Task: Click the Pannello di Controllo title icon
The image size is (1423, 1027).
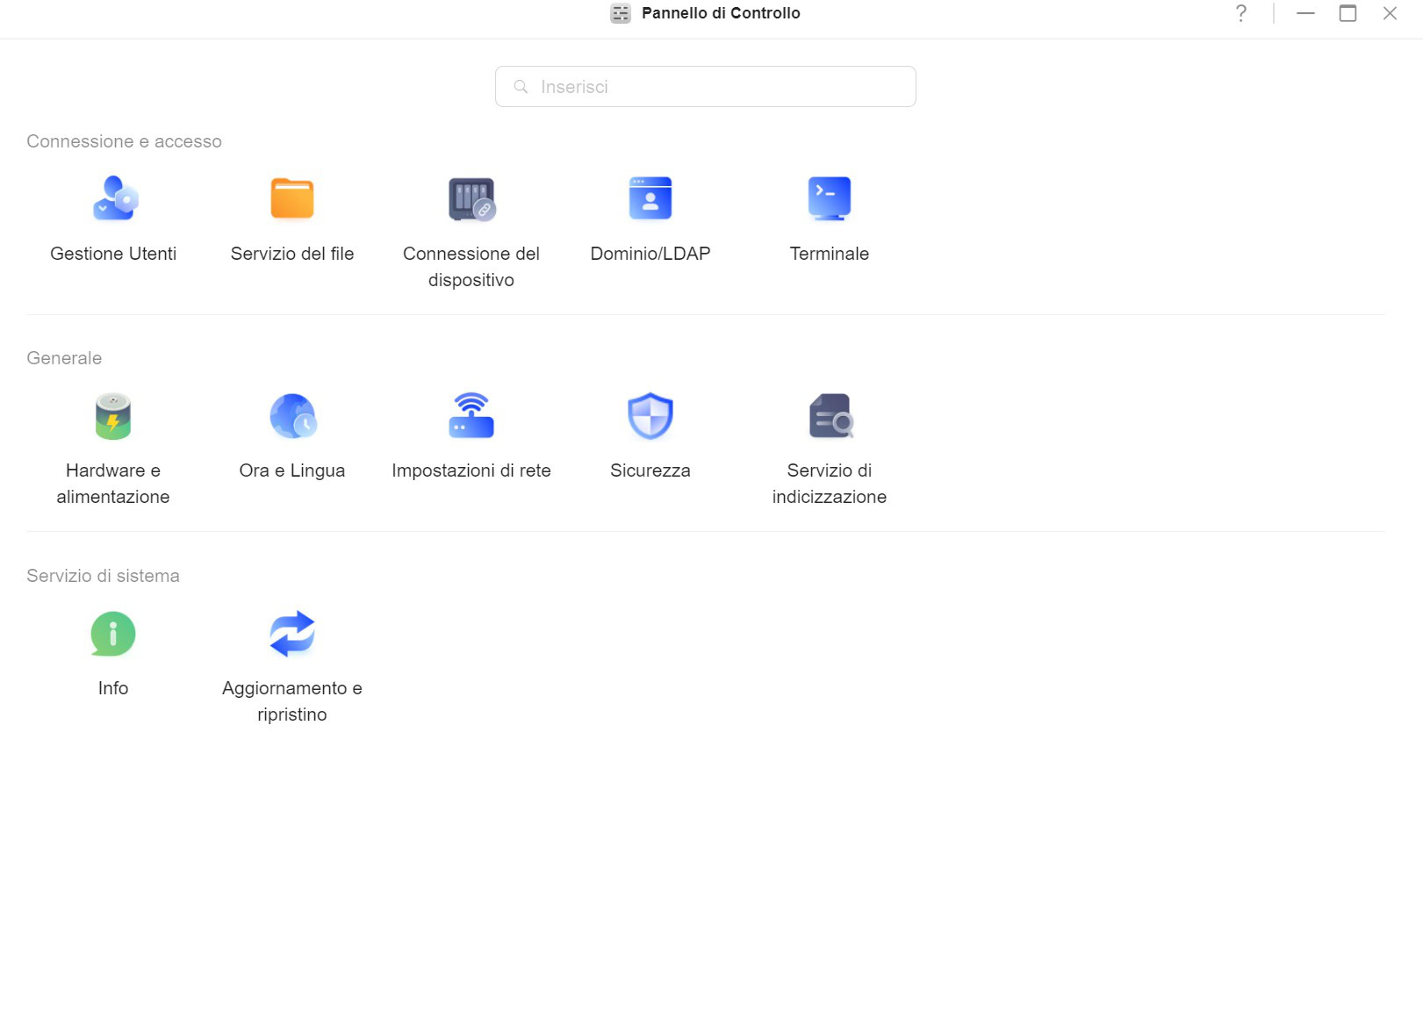Action: point(621,13)
